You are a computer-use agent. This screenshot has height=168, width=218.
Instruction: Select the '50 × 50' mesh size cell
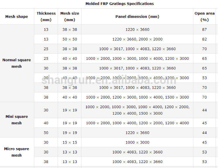click(x=70, y=39)
